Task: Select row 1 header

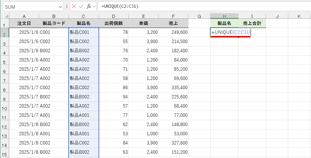Action: point(4,23)
